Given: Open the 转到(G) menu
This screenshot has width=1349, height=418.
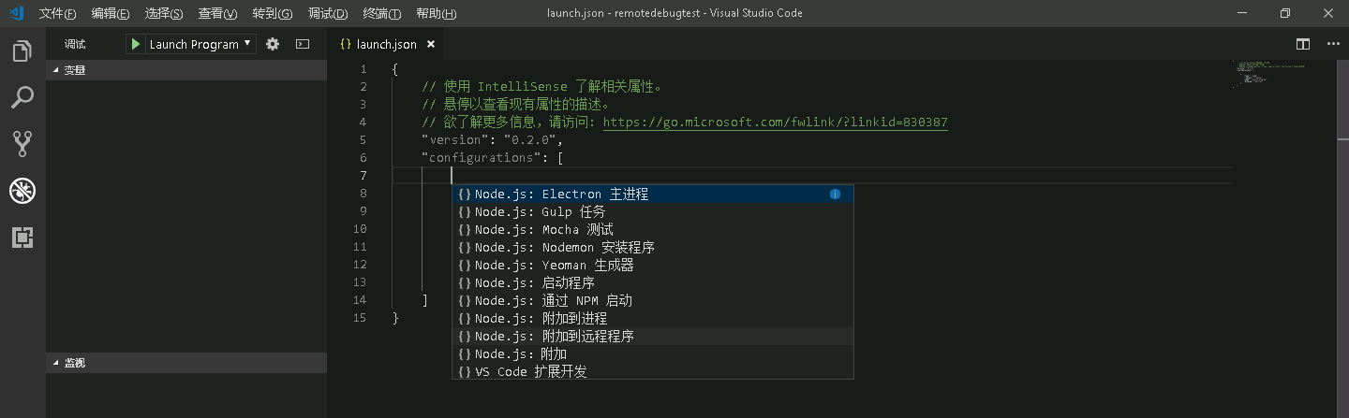Looking at the screenshot, I should [272, 13].
